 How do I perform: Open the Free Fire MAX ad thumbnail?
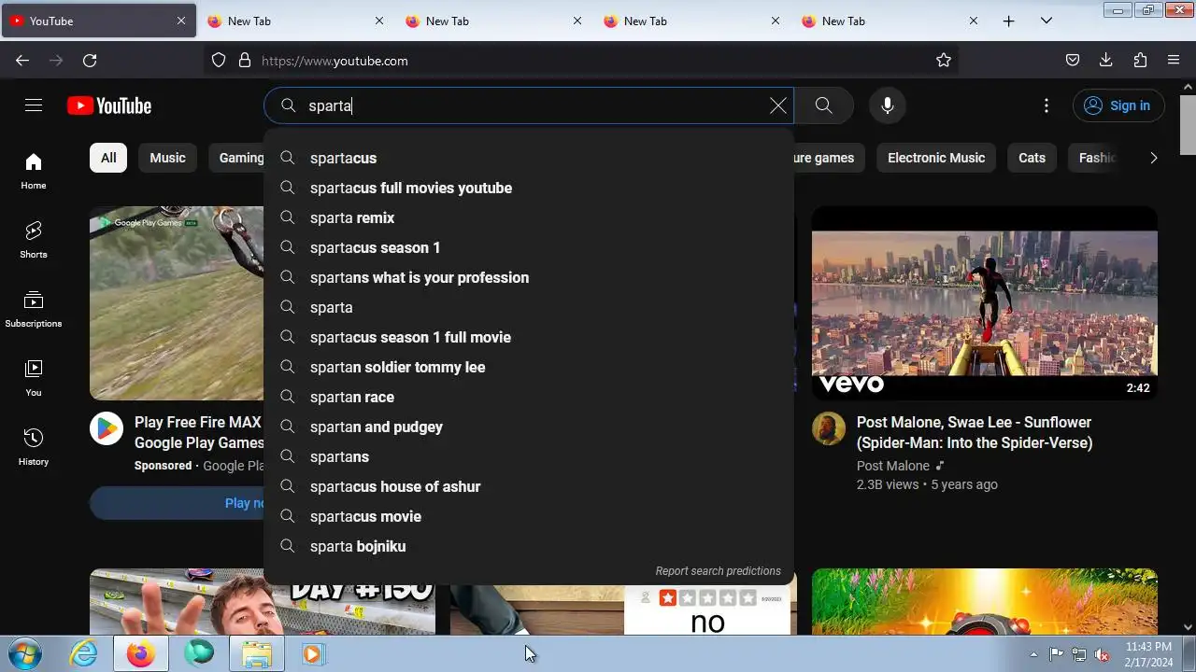pyautogui.click(x=177, y=303)
